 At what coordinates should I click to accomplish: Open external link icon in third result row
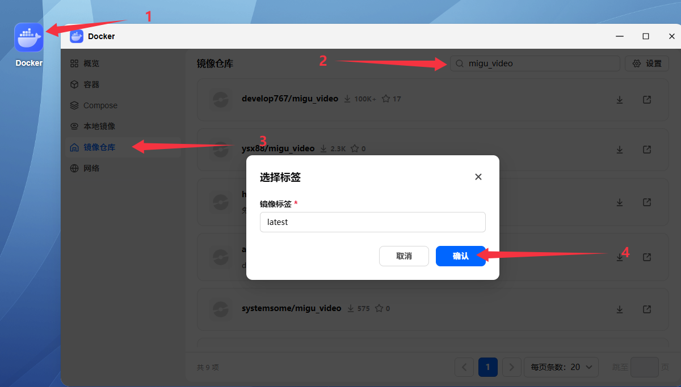coord(647,202)
